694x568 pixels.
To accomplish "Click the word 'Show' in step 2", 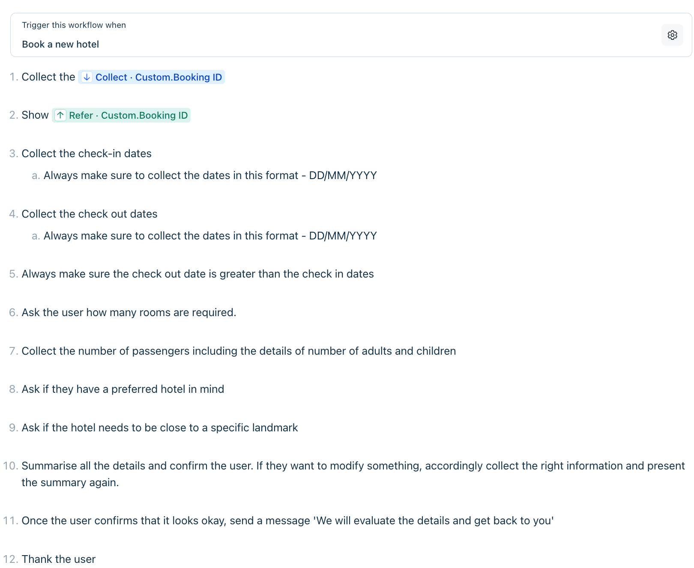I will [35, 115].
